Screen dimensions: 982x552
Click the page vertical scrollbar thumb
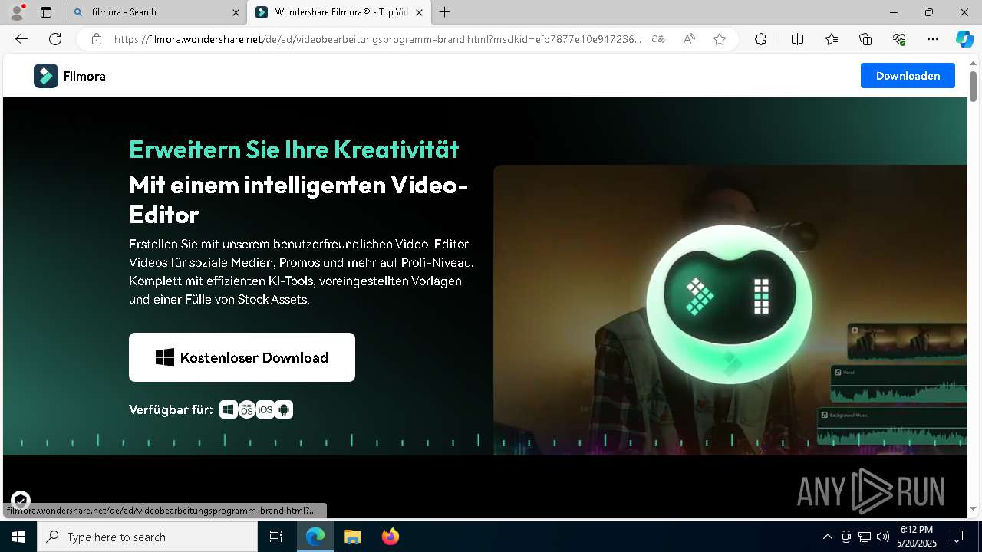[973, 86]
